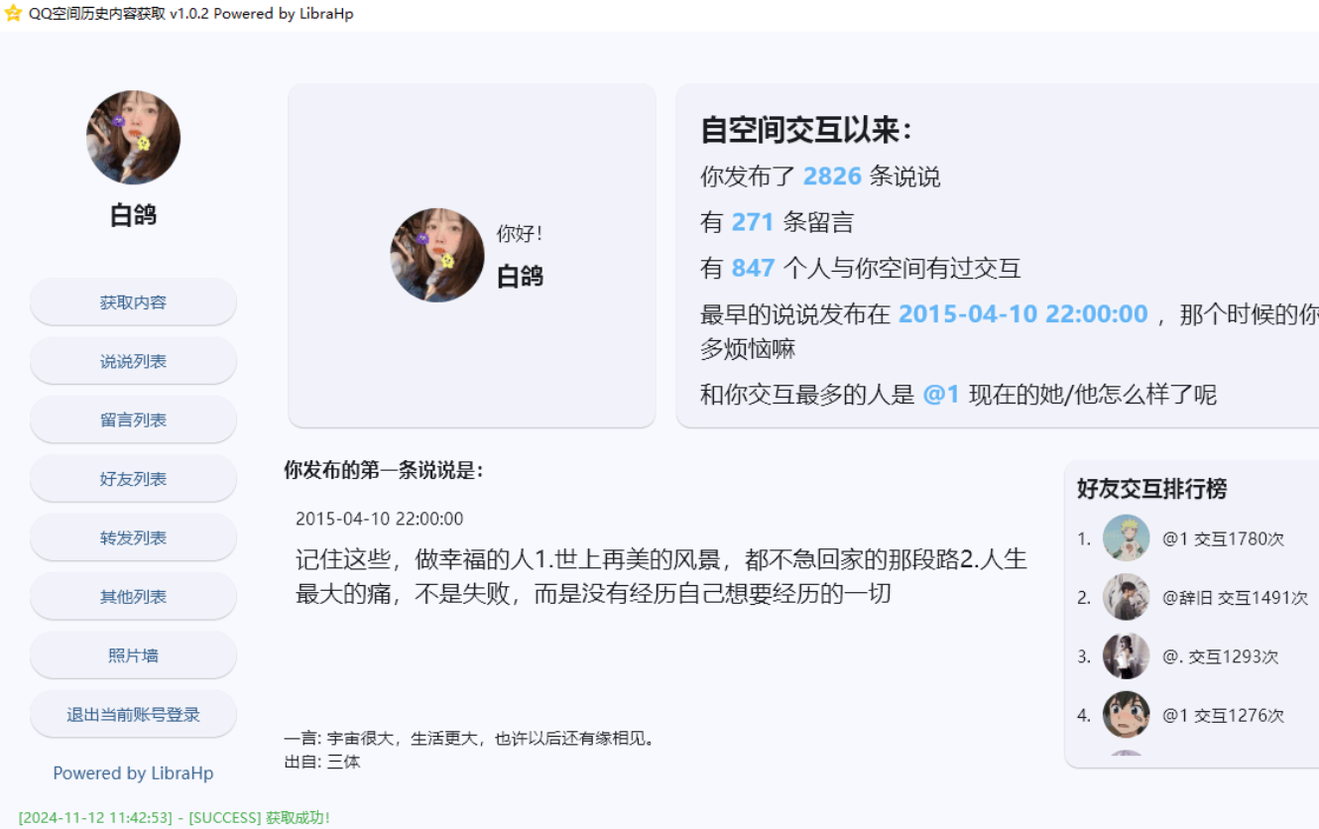Open the 转发列表 section

pos(133,537)
